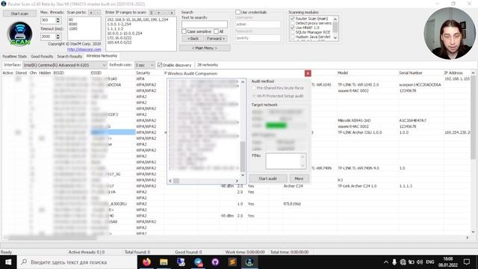Clear IP ranges with the x button
Image resolution: width=478 pixels, height=269 pixels.
pos(172,13)
